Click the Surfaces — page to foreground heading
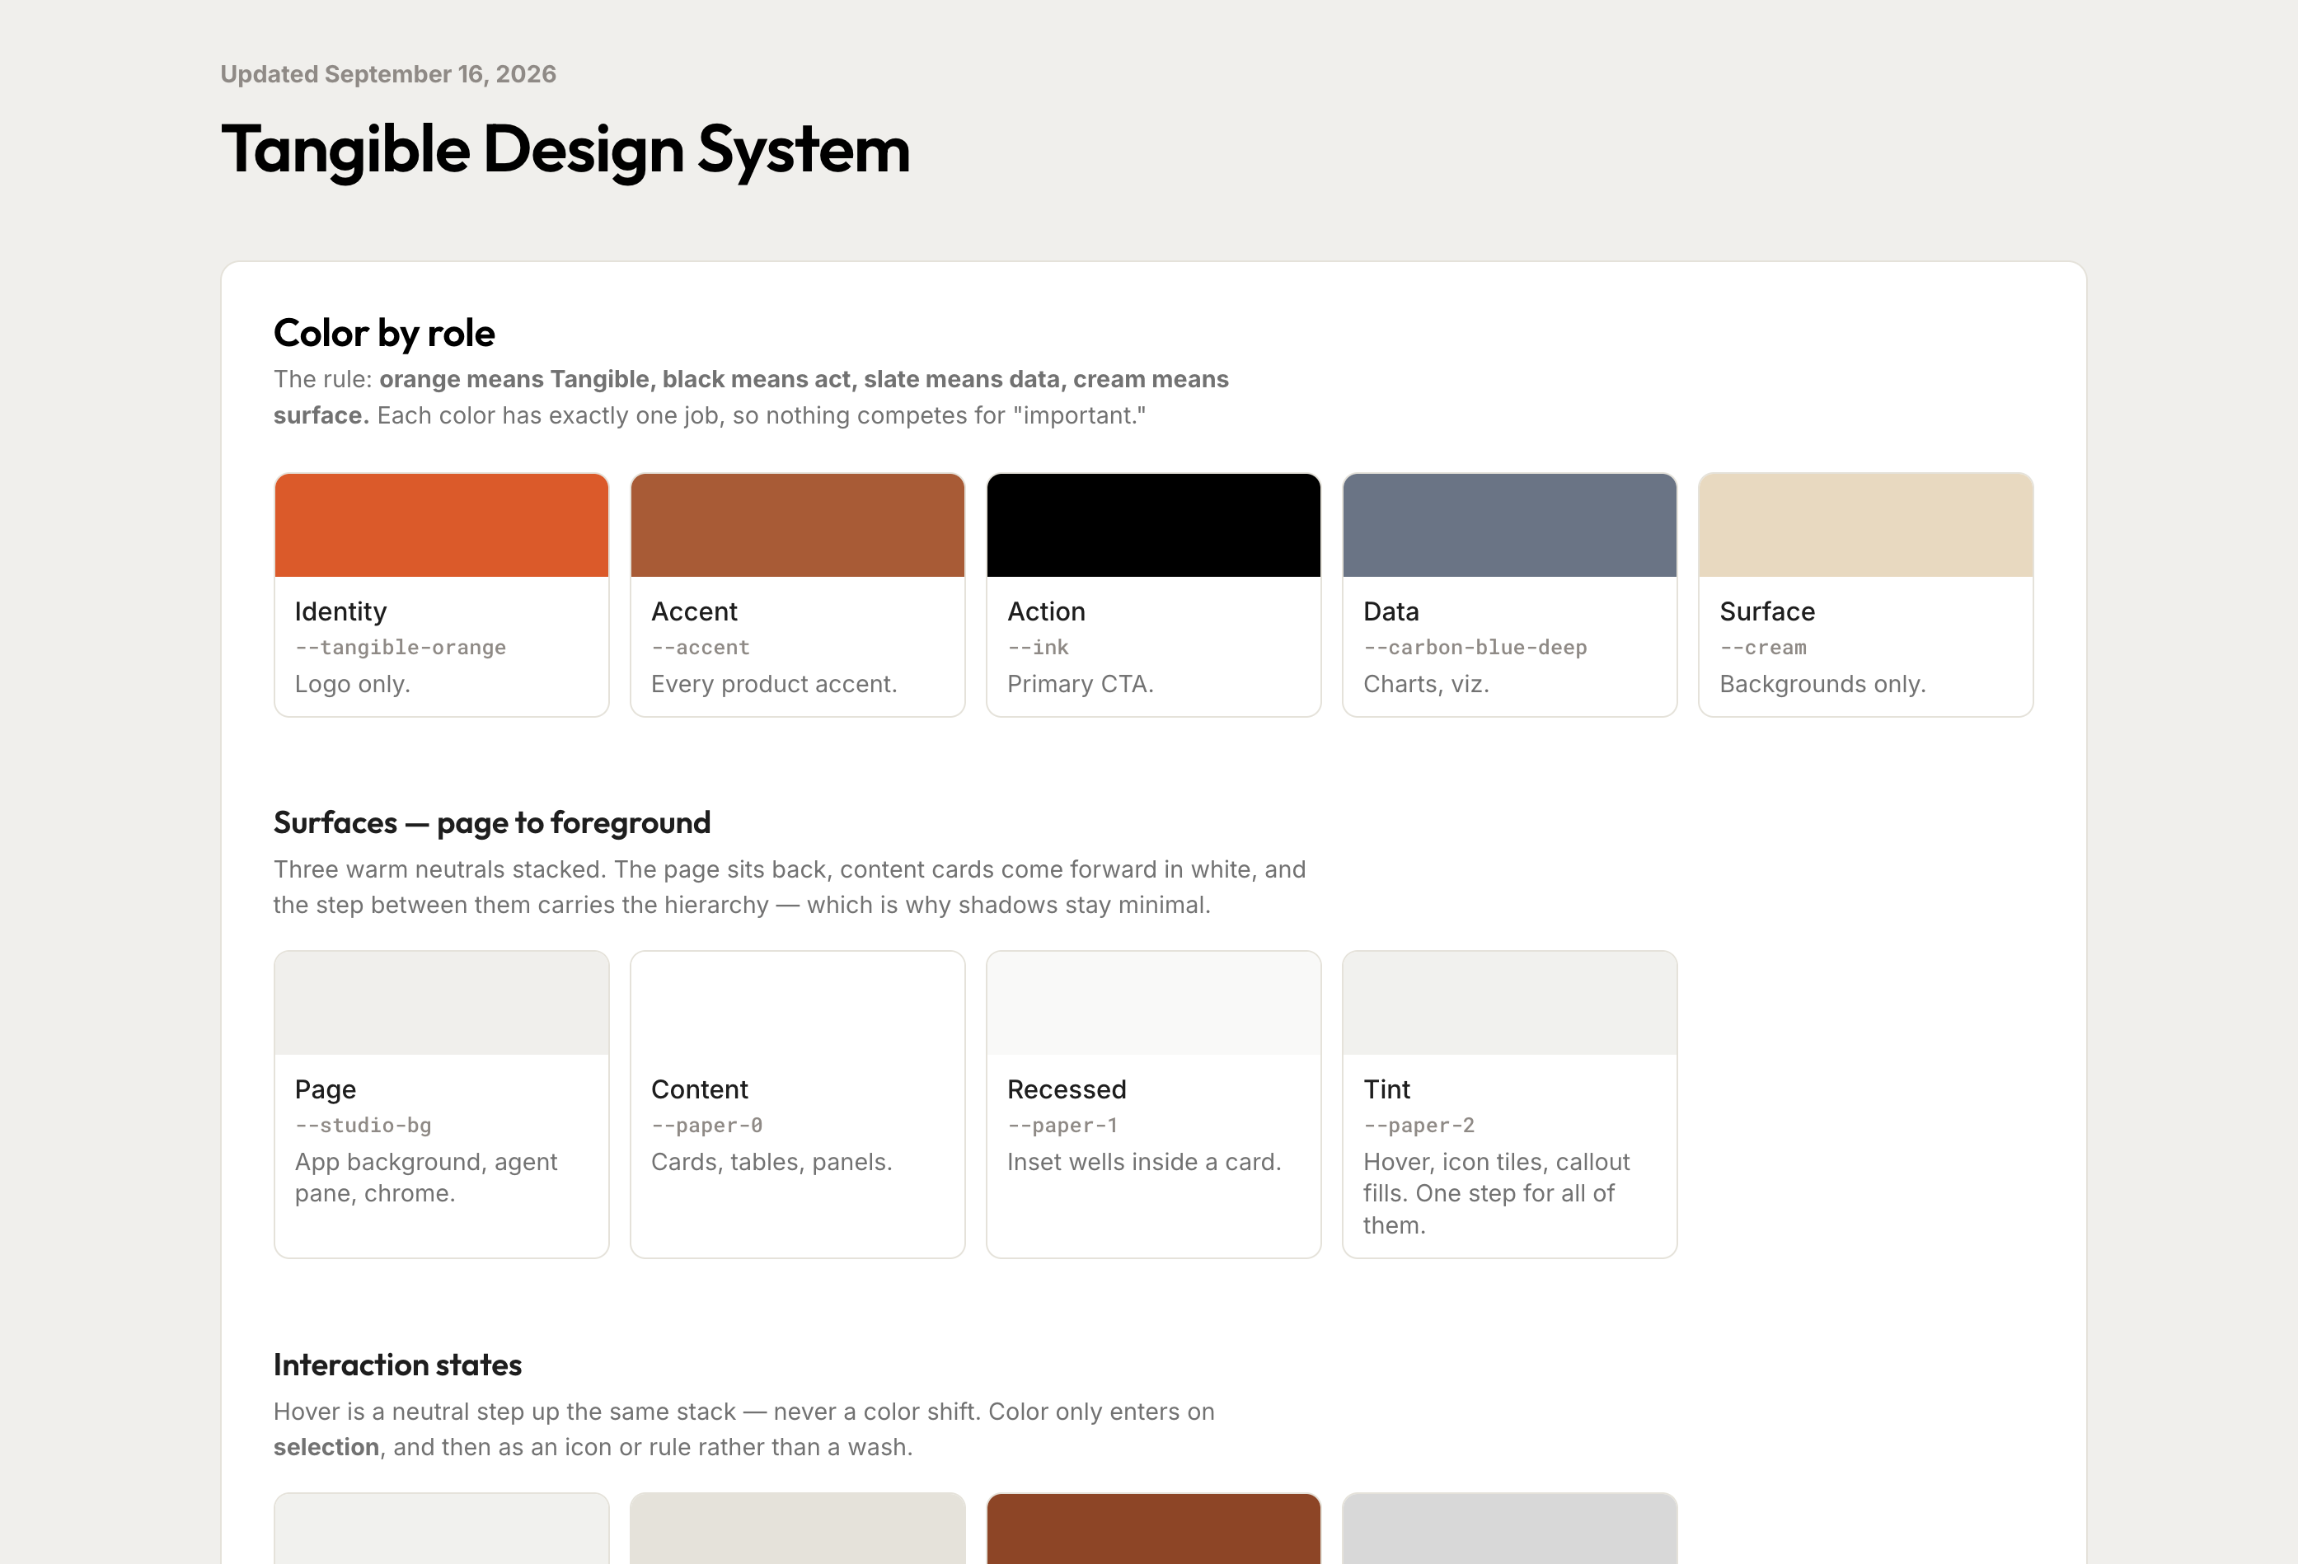This screenshot has width=2298, height=1564. pyautogui.click(x=491, y=822)
